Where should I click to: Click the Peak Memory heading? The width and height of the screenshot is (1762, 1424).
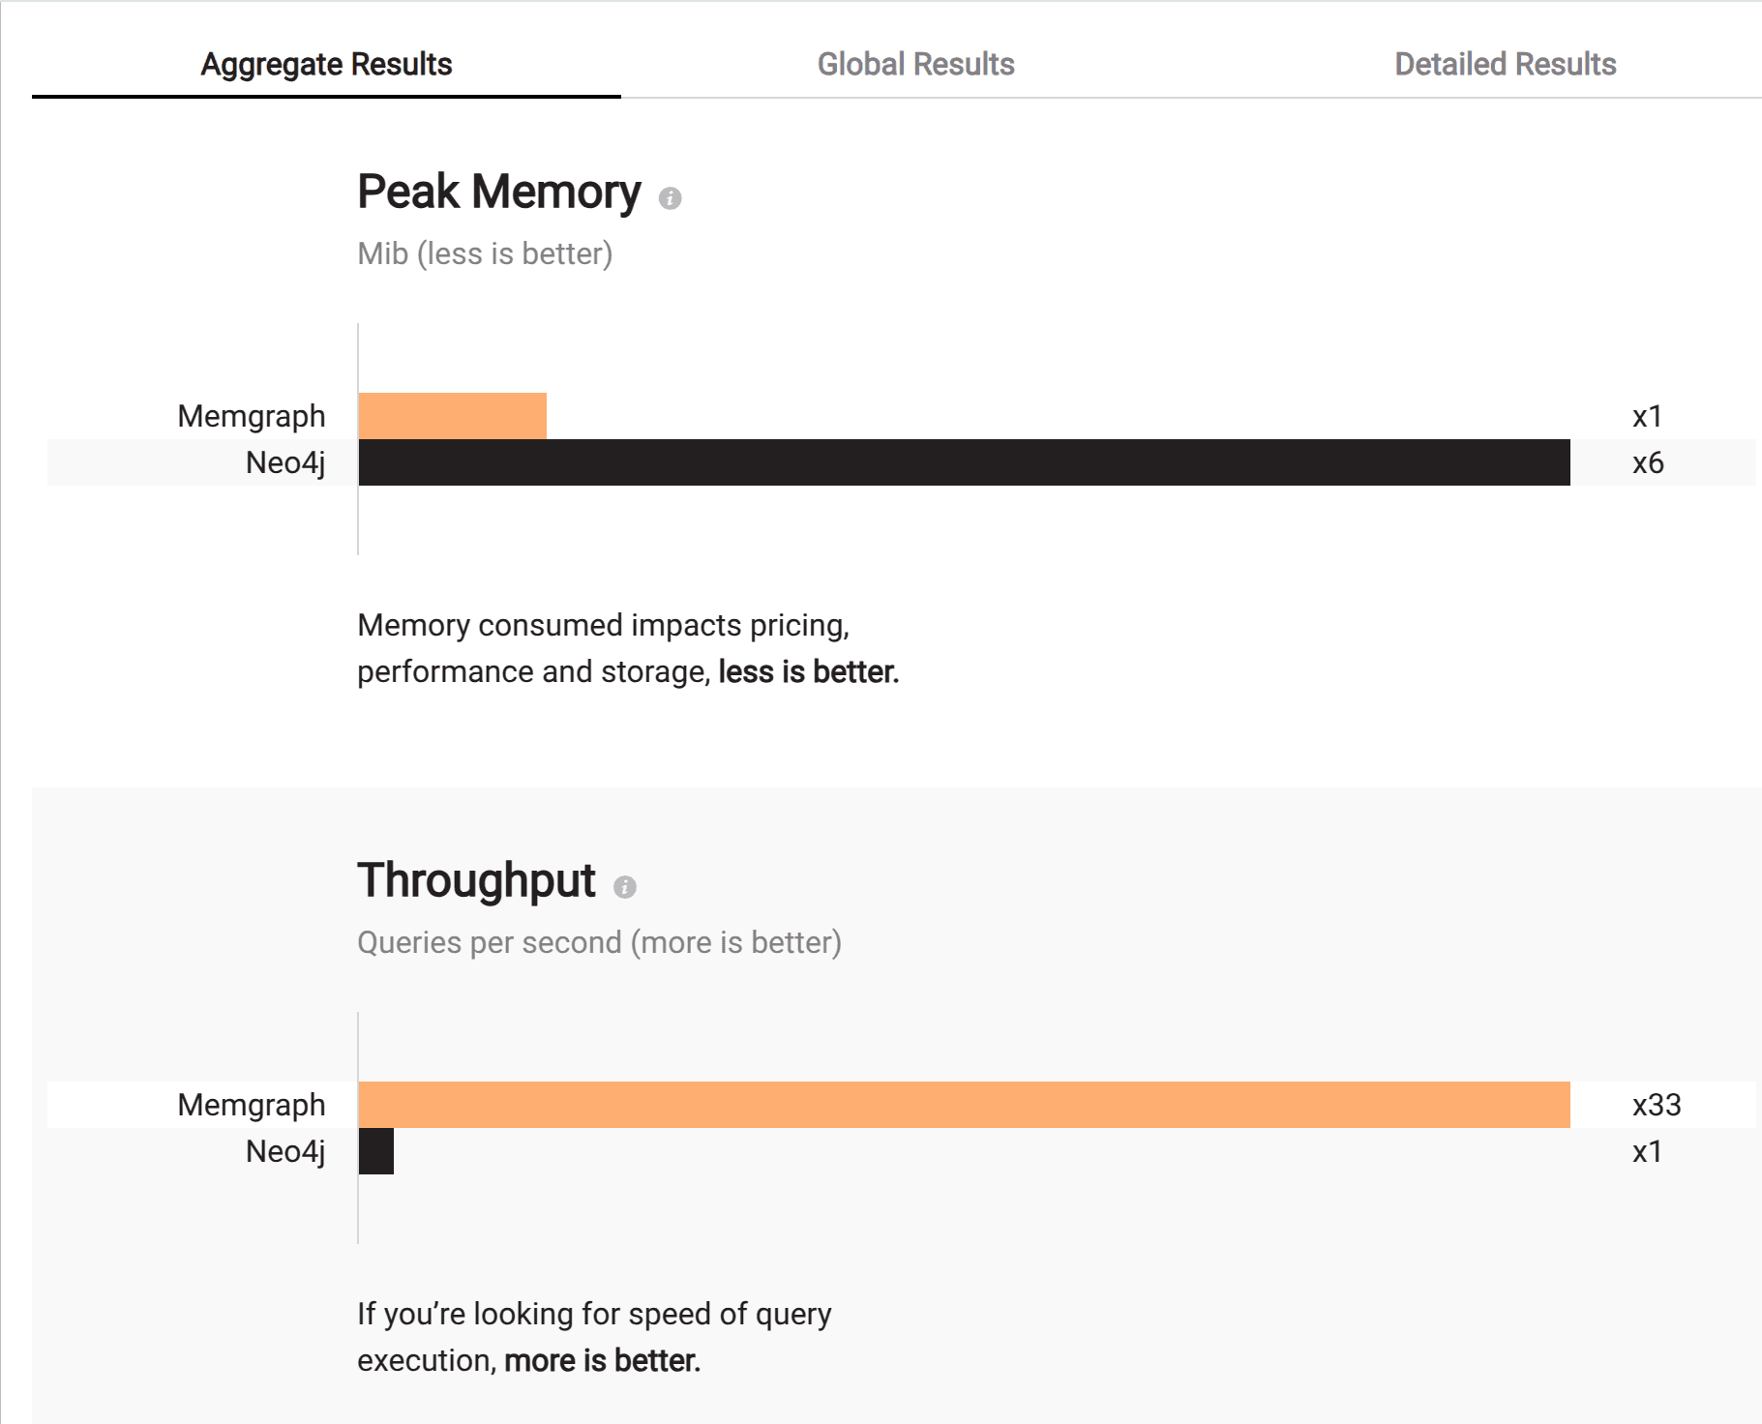(x=499, y=192)
